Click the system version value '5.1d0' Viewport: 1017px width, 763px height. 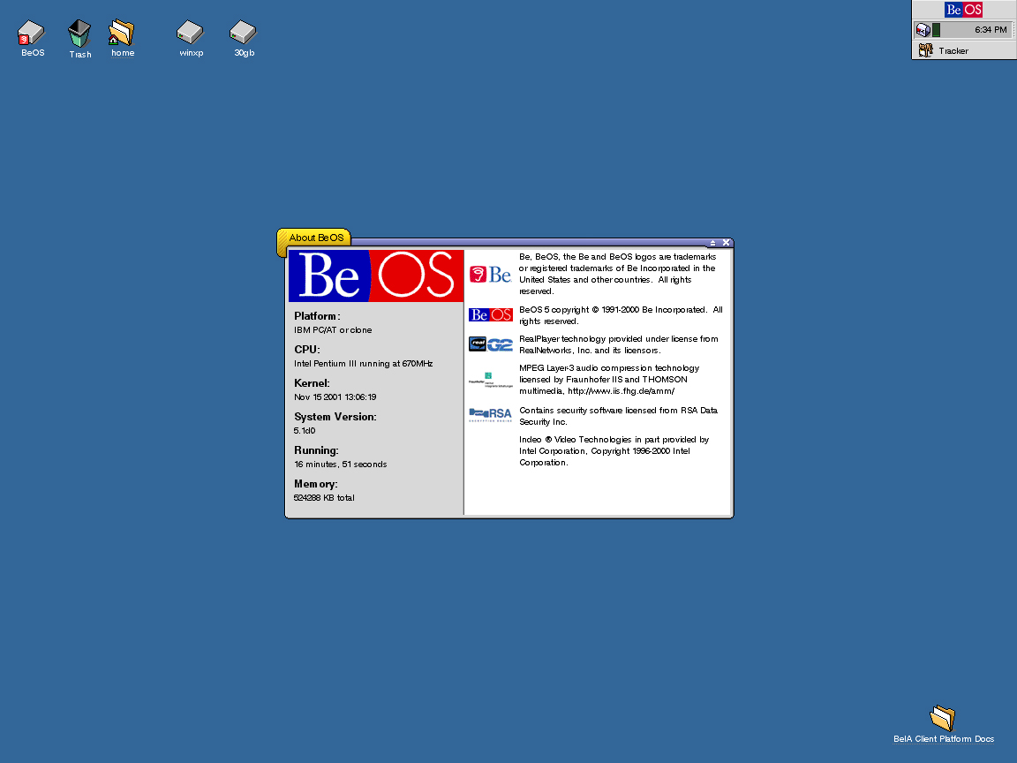pos(305,431)
